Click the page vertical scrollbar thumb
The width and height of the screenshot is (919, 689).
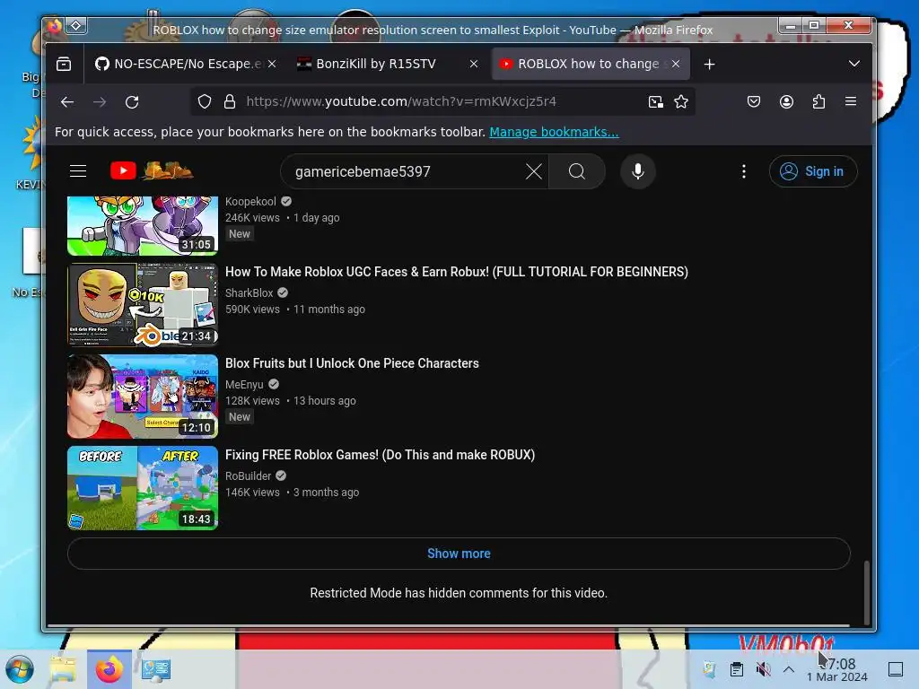click(866, 593)
